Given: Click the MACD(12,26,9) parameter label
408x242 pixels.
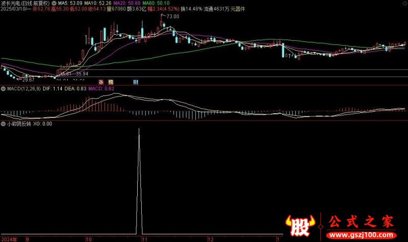Looking at the screenshot, I should click(24, 89).
